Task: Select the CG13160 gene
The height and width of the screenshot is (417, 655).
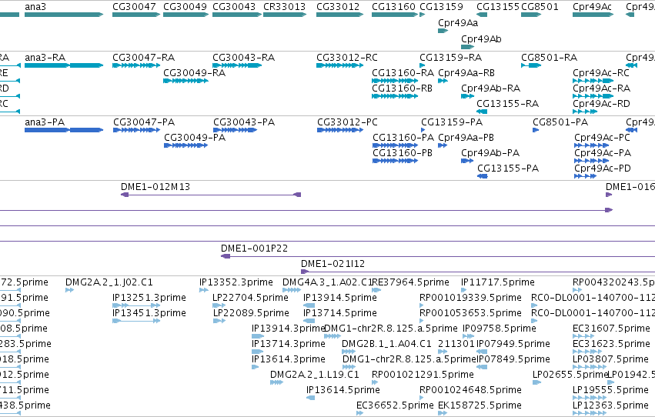Action: click(395, 15)
